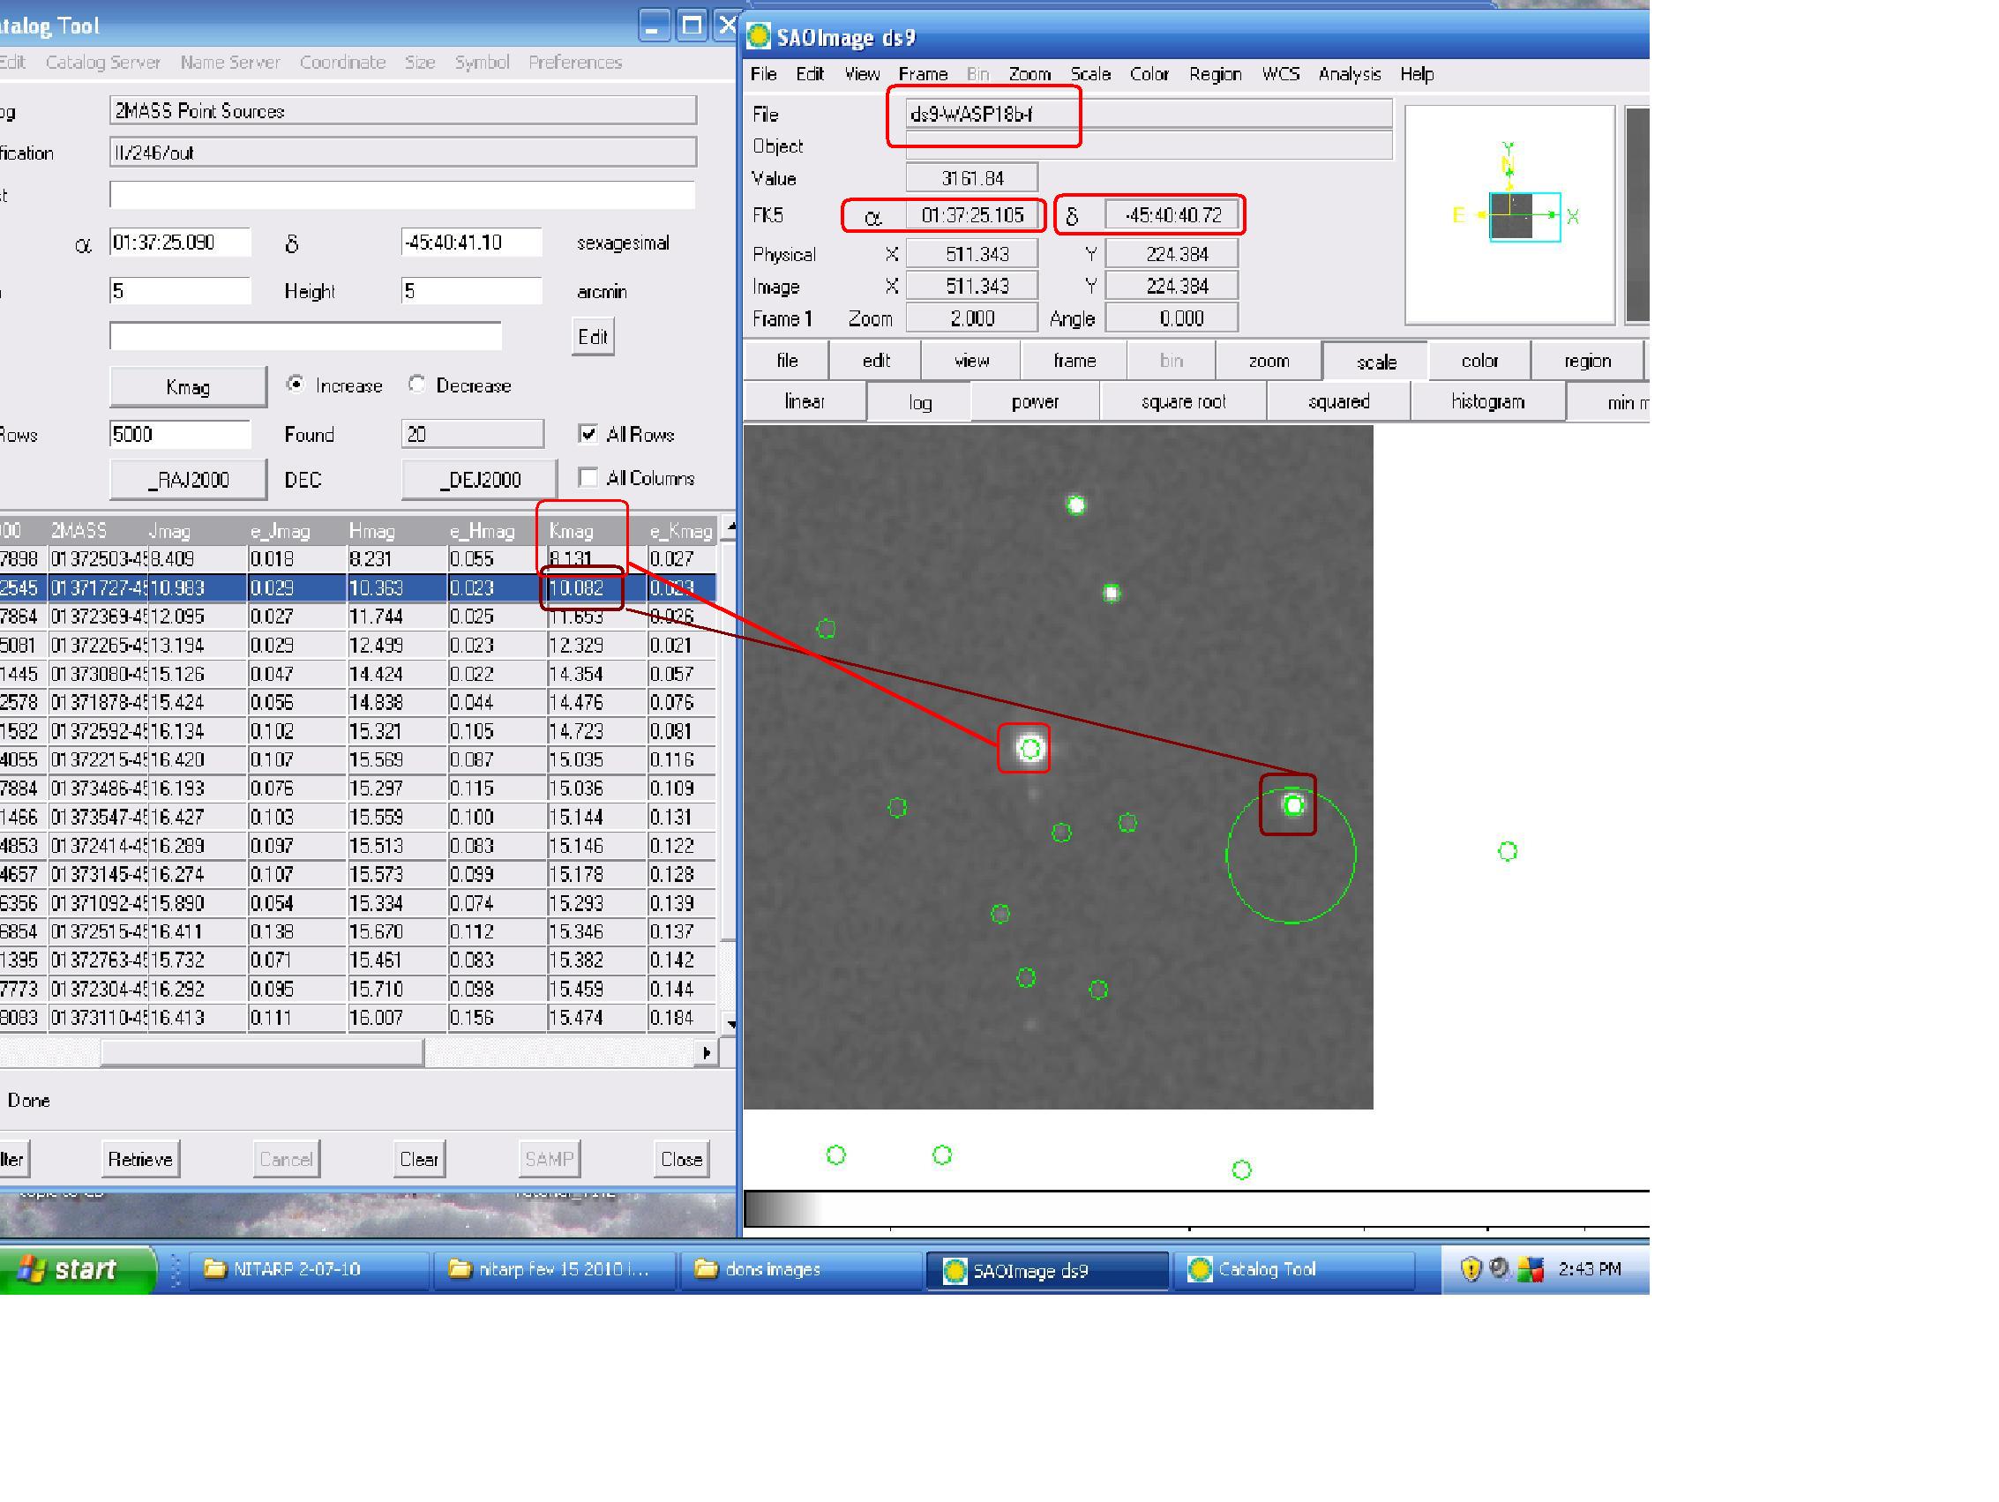Select square root scale button
The image size is (1999, 1502).
[x=1183, y=401]
